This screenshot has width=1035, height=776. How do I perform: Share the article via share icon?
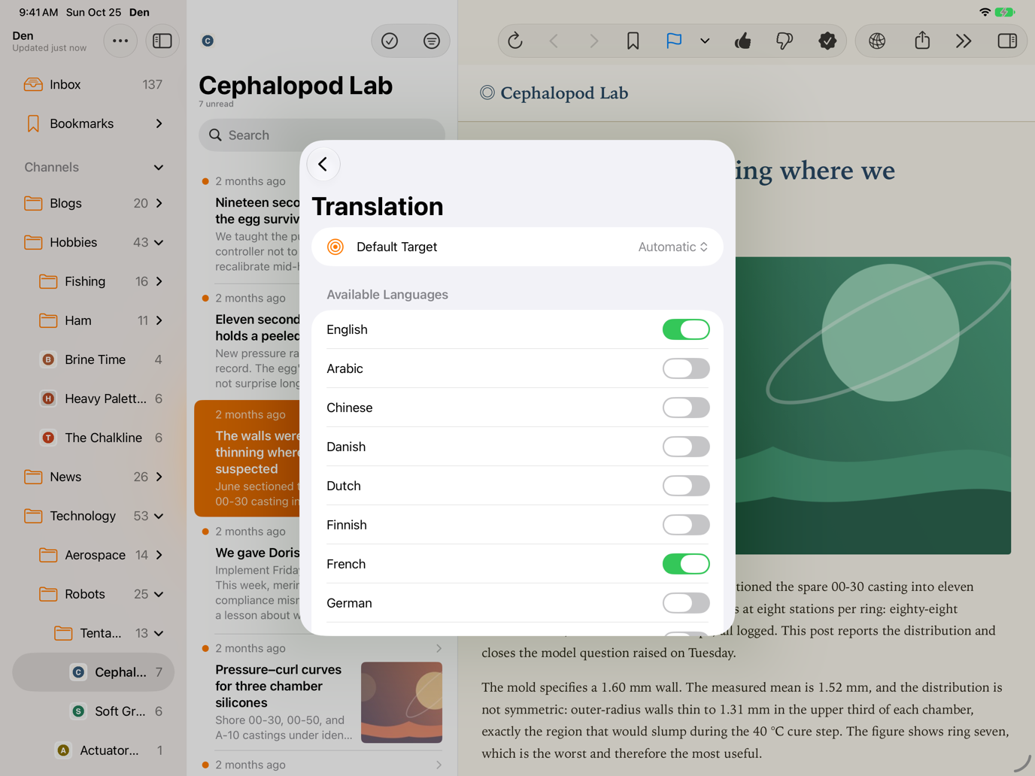(x=922, y=41)
